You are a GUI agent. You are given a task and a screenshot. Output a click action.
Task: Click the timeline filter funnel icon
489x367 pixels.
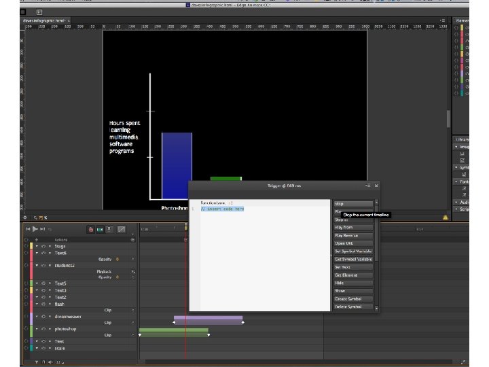pos(37,362)
